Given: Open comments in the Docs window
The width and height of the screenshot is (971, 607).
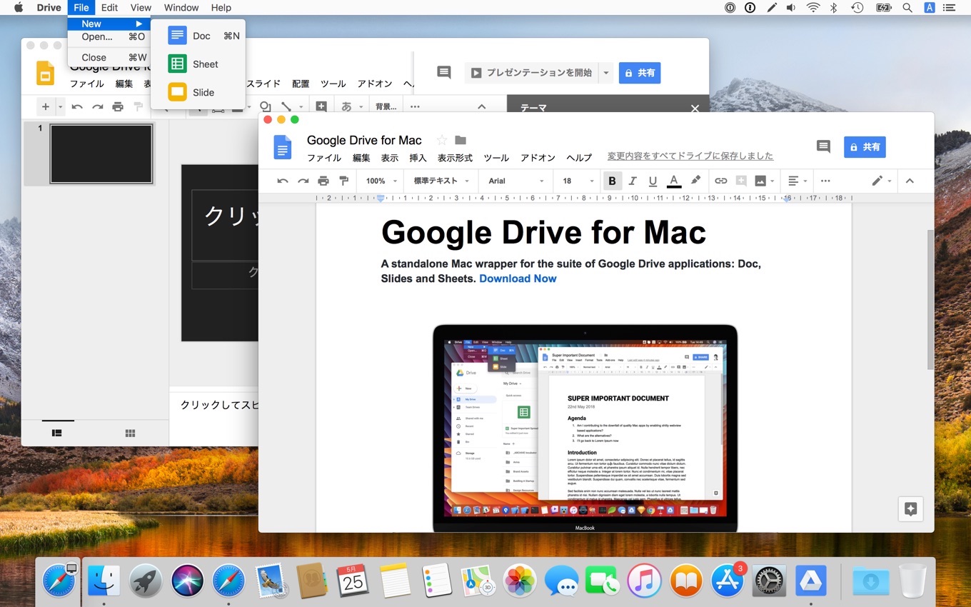Looking at the screenshot, I should click(x=823, y=146).
